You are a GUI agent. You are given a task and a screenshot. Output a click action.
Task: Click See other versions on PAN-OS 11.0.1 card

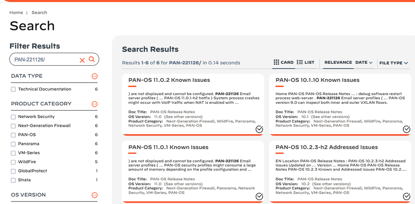coord(183,184)
